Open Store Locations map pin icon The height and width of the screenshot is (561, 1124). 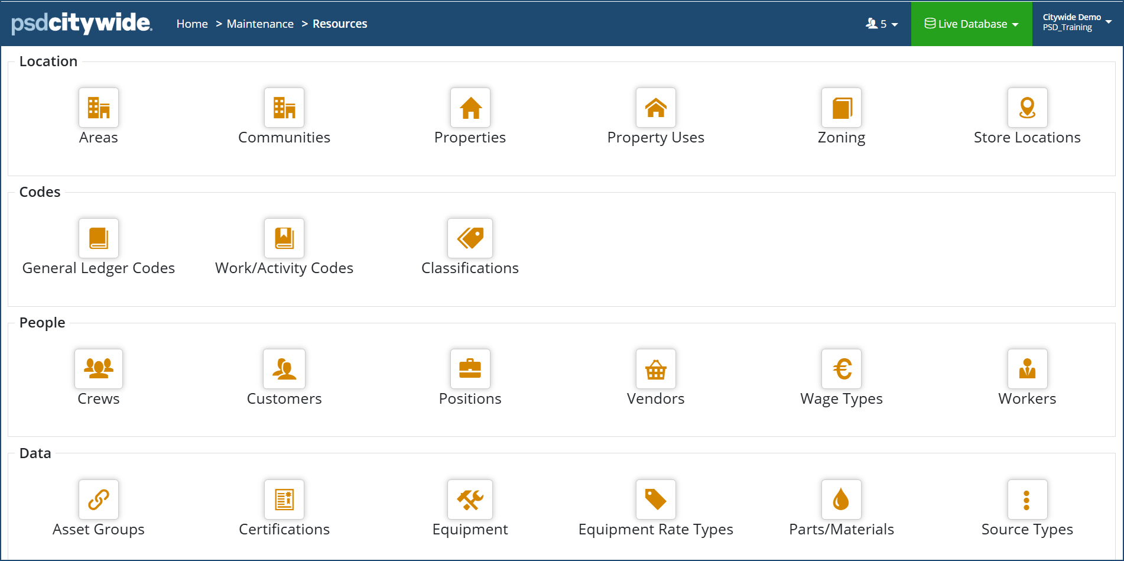pos(1027,108)
